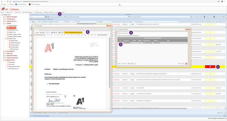Tick Označi za Dopis checkbox for 06.04.2016 row
Screen dimensions: 227x121
point(210,32)
